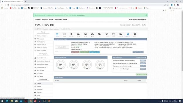183x103 pixels.
Task: Click the green ПЕРЕЗАПУСТИТЬ button
Action: [84, 52]
